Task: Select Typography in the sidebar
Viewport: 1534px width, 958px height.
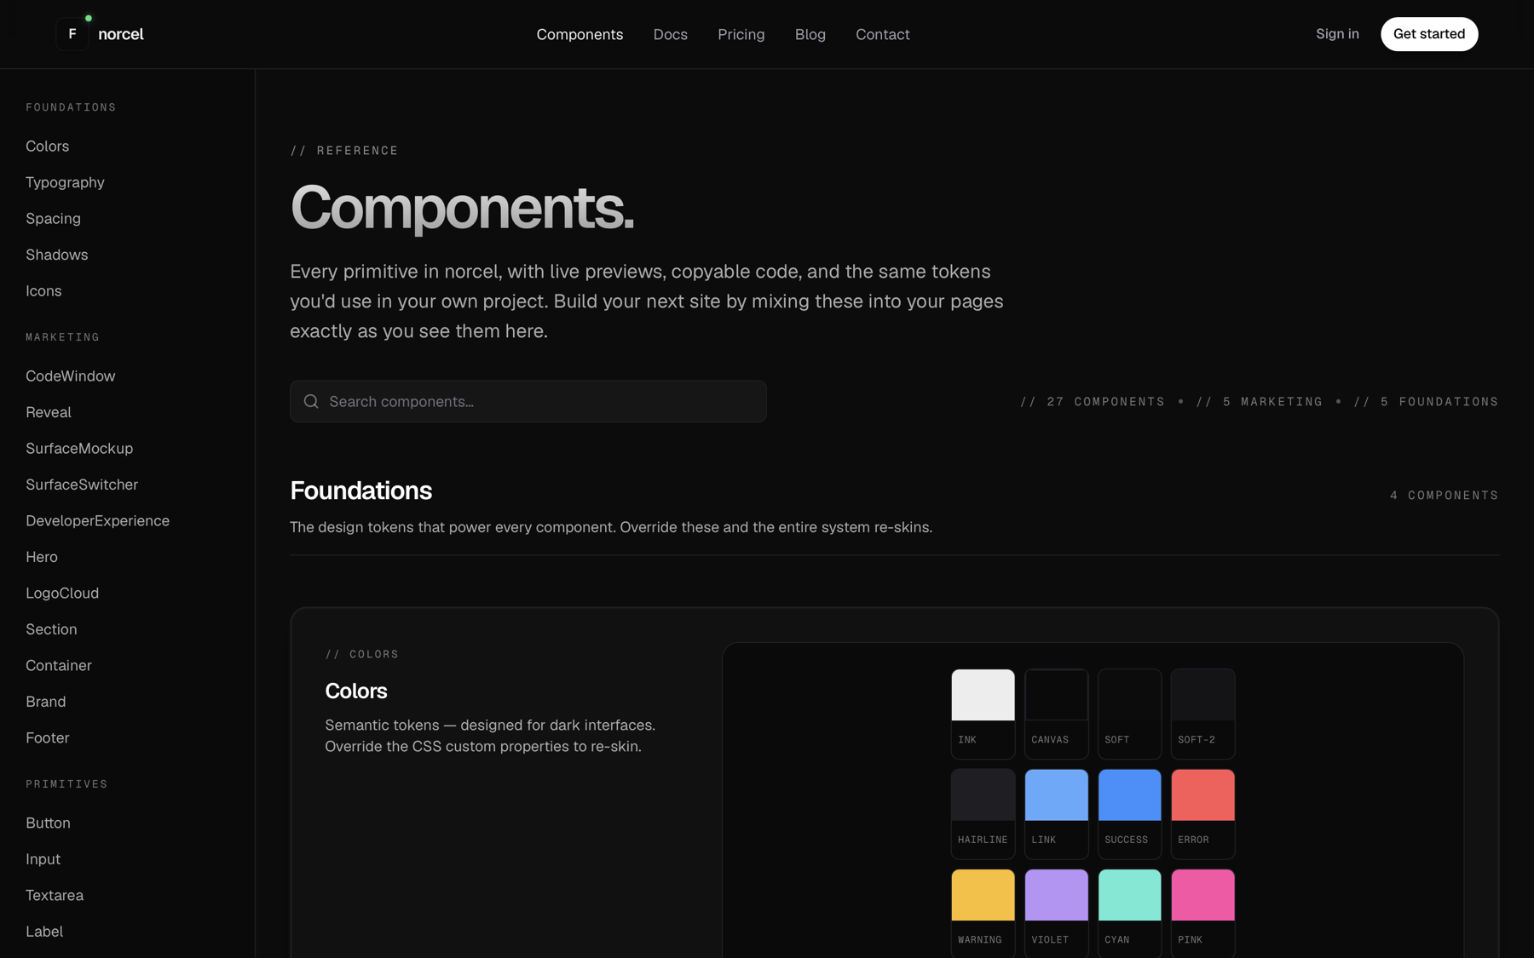Action: (x=65, y=182)
